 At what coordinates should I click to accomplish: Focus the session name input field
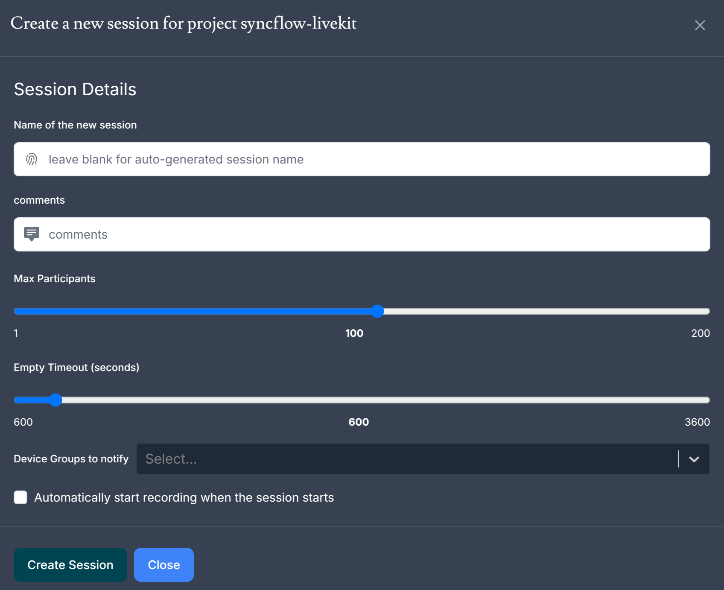click(x=362, y=159)
